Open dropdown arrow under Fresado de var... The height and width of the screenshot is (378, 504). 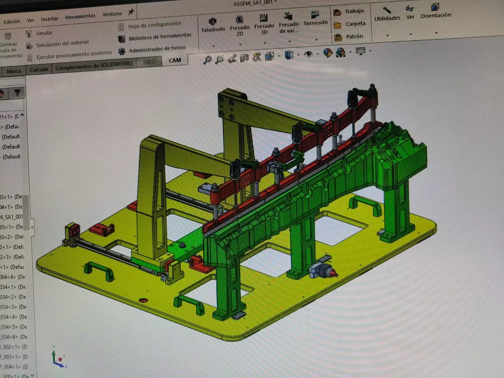tap(289, 41)
